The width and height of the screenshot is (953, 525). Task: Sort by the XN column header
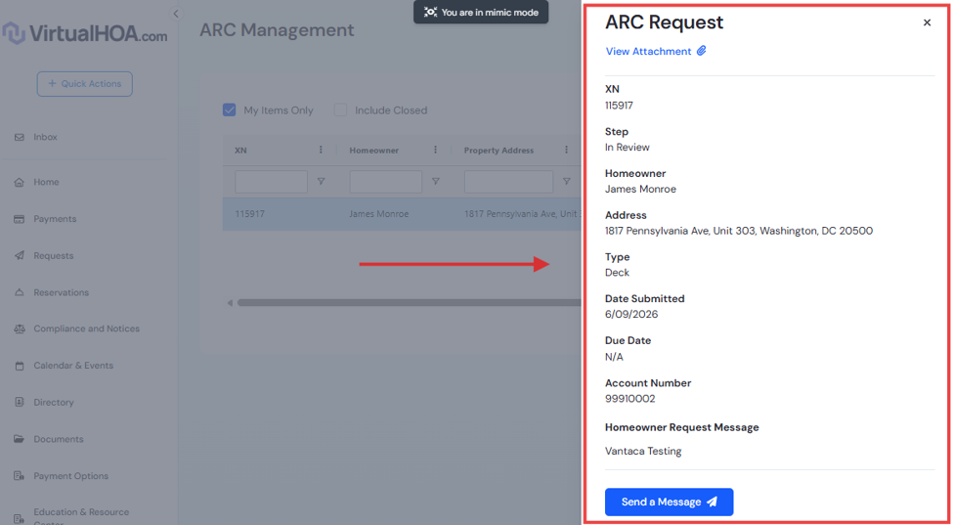pos(240,151)
